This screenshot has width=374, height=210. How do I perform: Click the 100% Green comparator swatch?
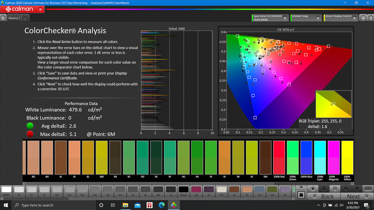(293, 158)
